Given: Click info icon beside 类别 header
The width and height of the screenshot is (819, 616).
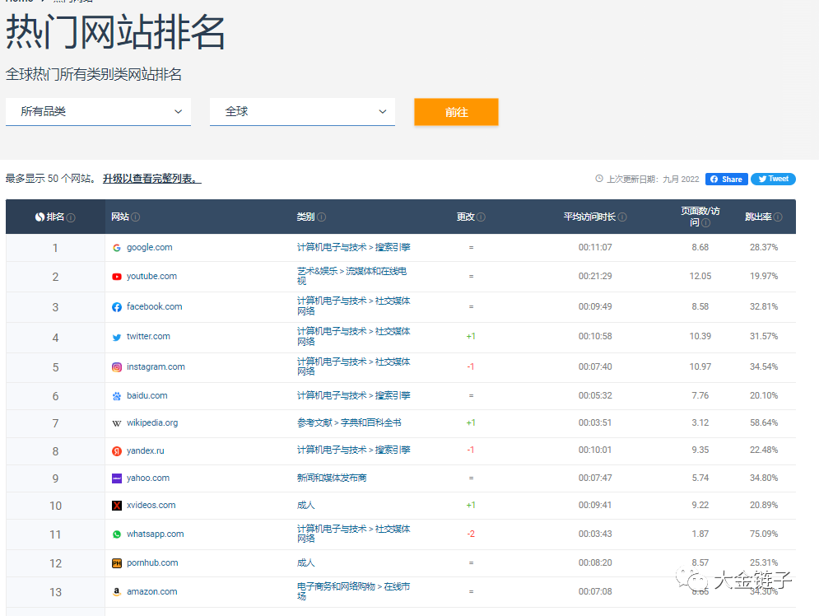Looking at the screenshot, I should pyautogui.click(x=321, y=217).
